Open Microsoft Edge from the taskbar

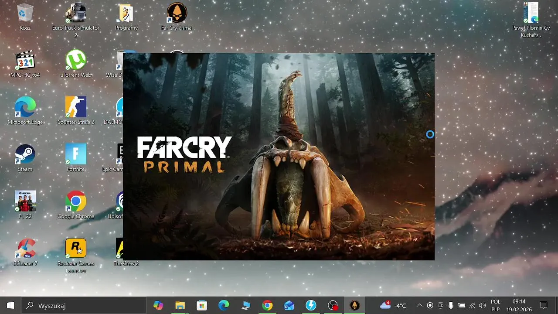[224, 305]
